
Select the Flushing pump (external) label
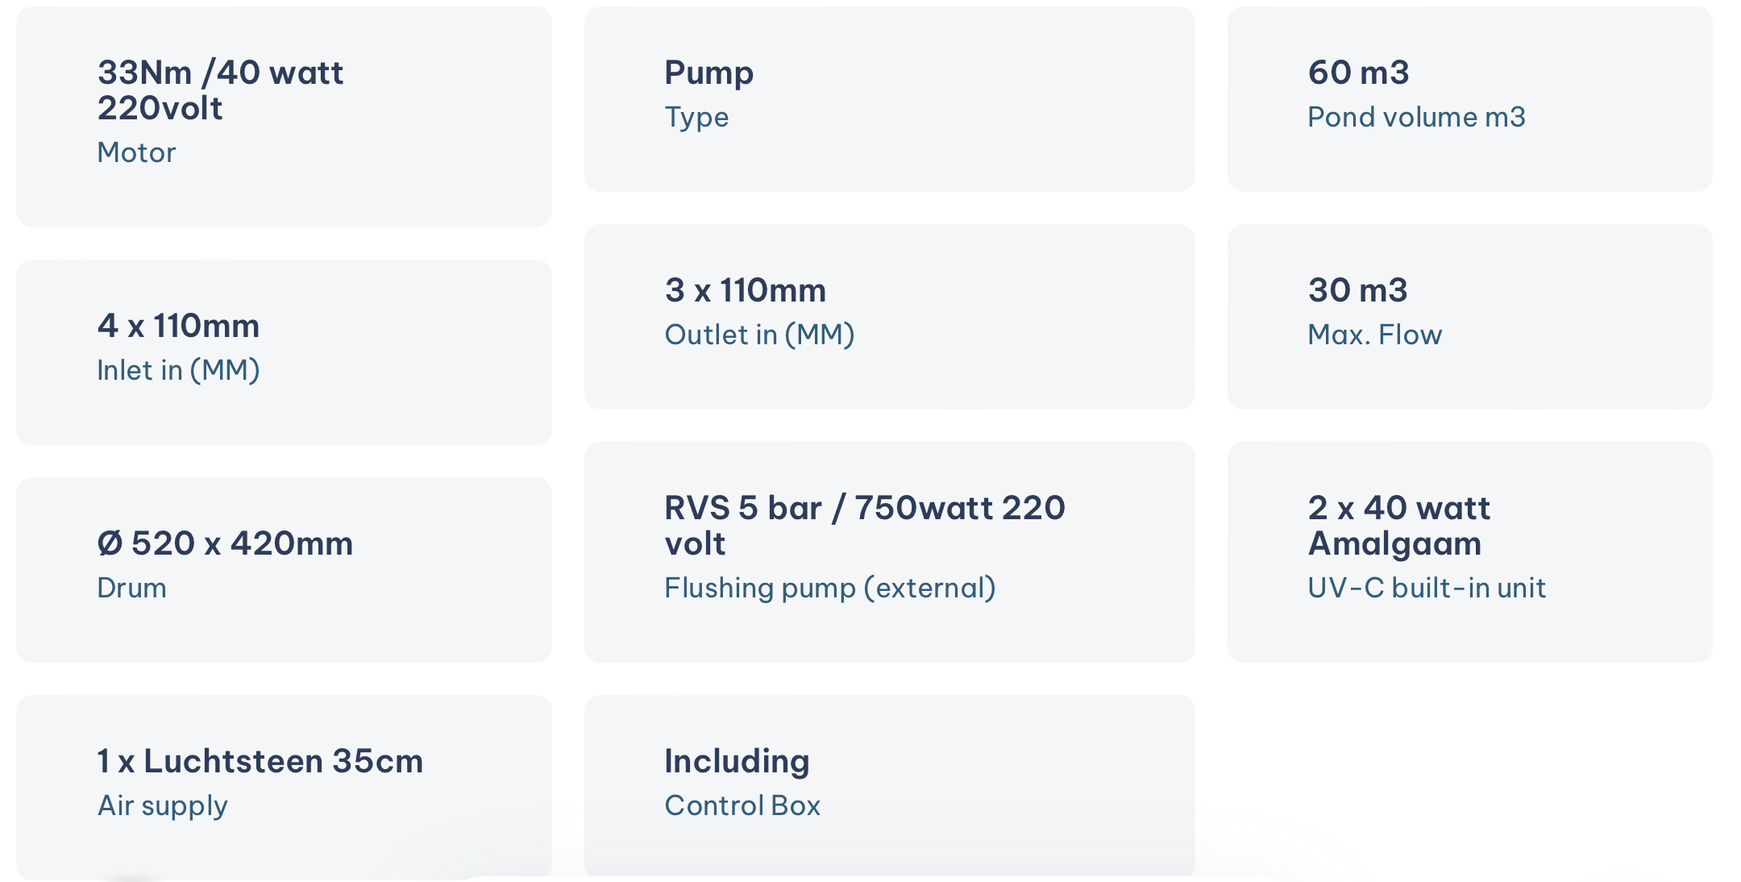pos(830,588)
